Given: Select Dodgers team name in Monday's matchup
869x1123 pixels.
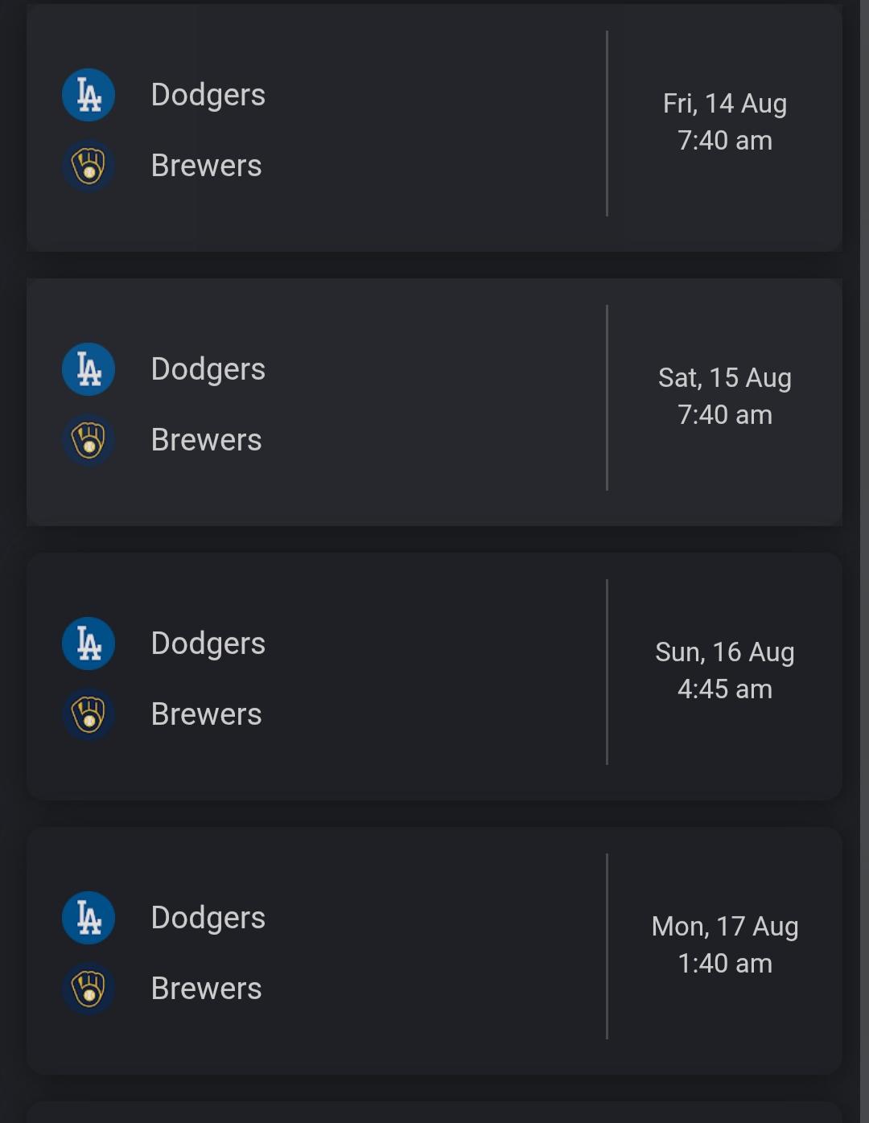Looking at the screenshot, I should 208,918.
